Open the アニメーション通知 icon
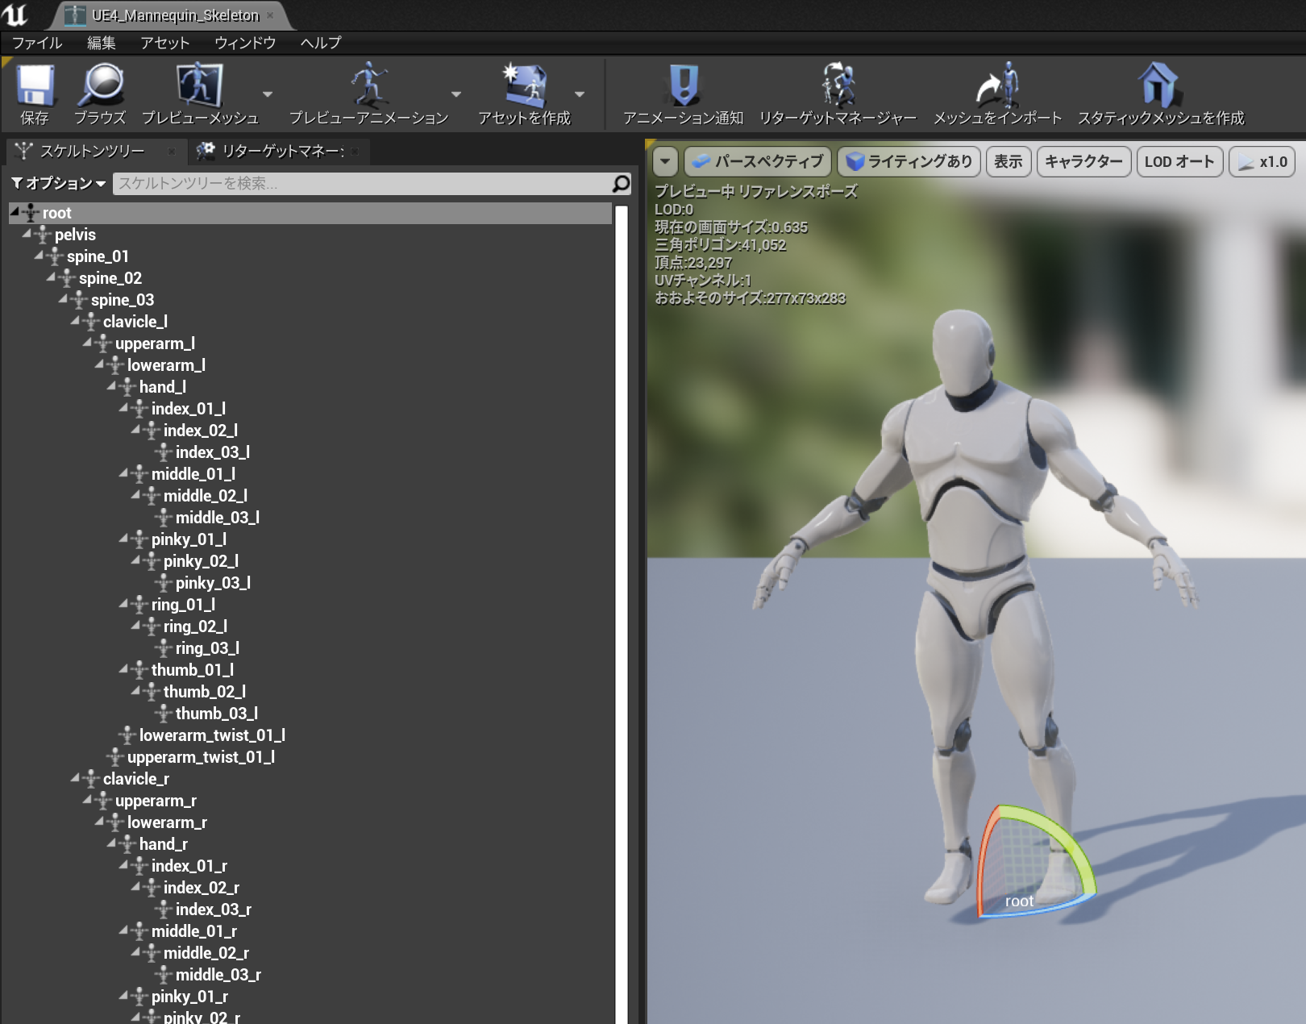Image resolution: width=1306 pixels, height=1024 pixels. [x=684, y=85]
